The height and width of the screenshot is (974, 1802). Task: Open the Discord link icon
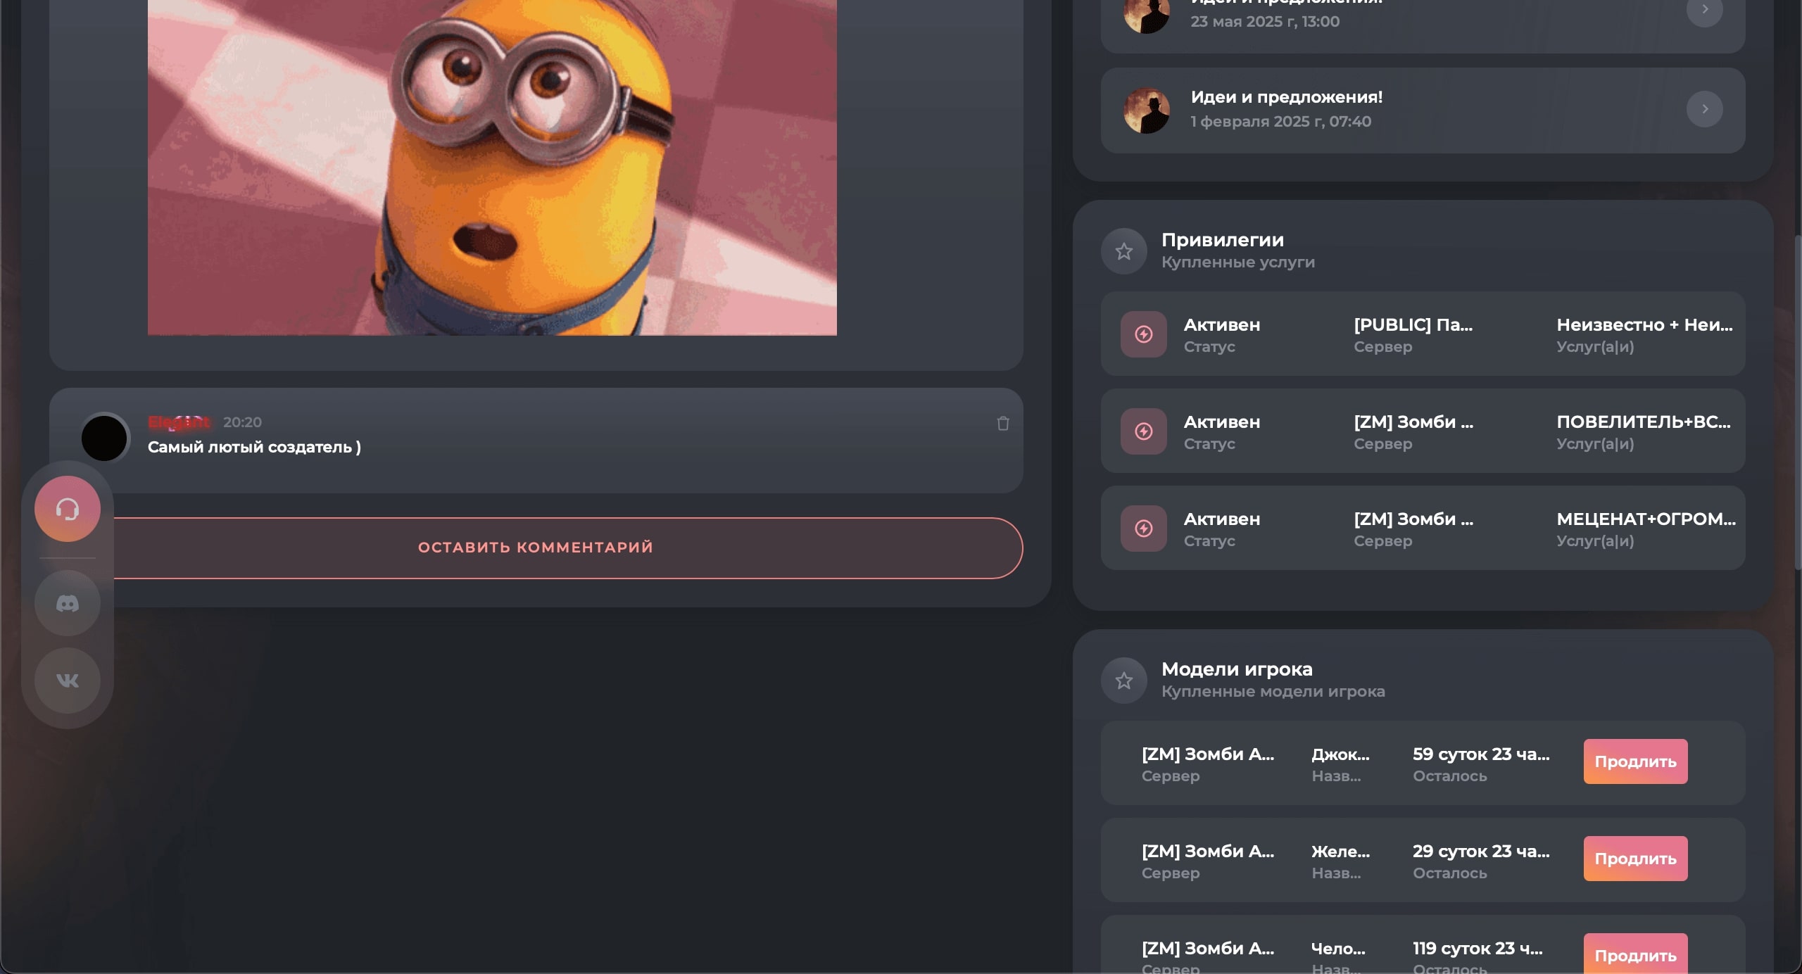pos(68,603)
